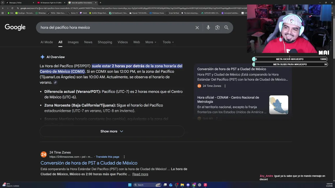This screenshot has width=335, height=188.
Task: Click the AI Overview heading
Action: pos(55,57)
